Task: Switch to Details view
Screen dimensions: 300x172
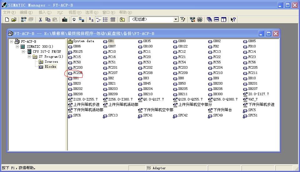Action: click(113, 19)
